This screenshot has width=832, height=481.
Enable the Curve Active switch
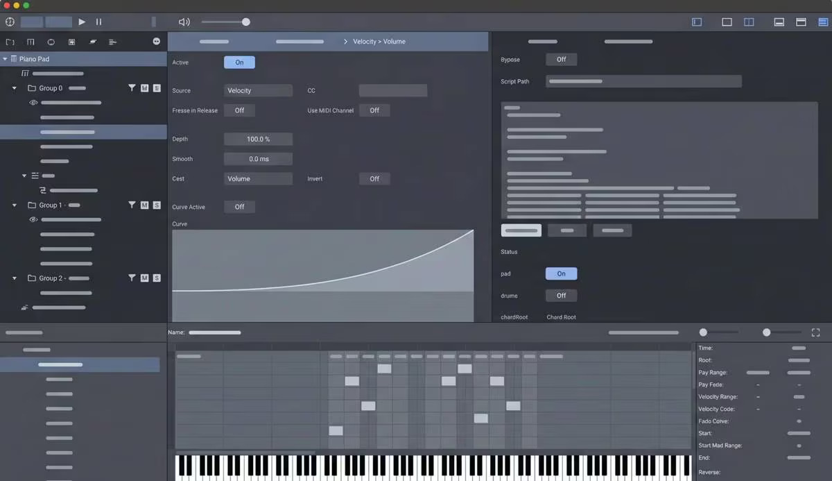click(239, 207)
